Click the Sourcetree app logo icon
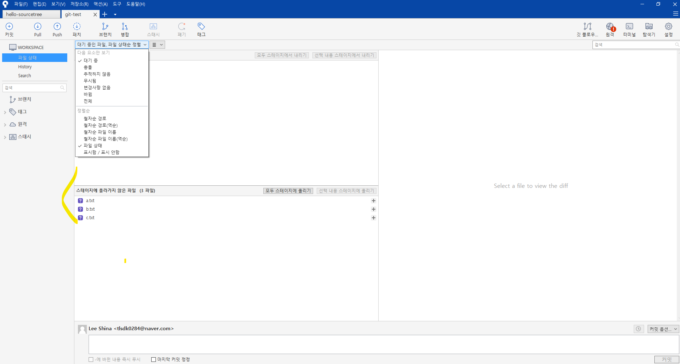 pyautogui.click(x=5, y=4)
